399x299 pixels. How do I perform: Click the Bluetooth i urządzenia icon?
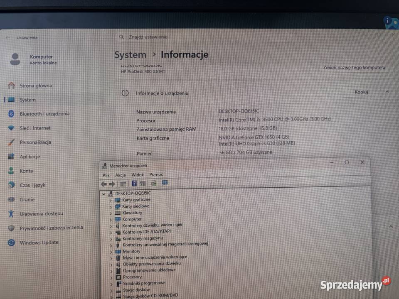[x=11, y=114]
